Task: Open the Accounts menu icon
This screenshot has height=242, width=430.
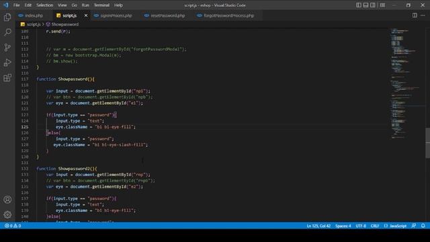Action: tap(7, 200)
